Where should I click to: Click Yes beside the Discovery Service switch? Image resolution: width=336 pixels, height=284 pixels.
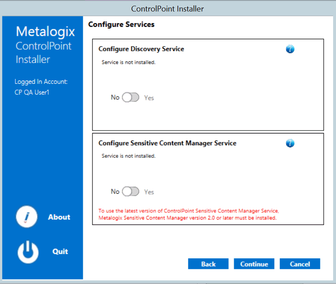(149, 97)
